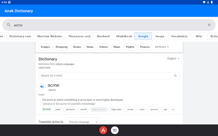
Task: Select the similar word zenith
Action: point(83,110)
